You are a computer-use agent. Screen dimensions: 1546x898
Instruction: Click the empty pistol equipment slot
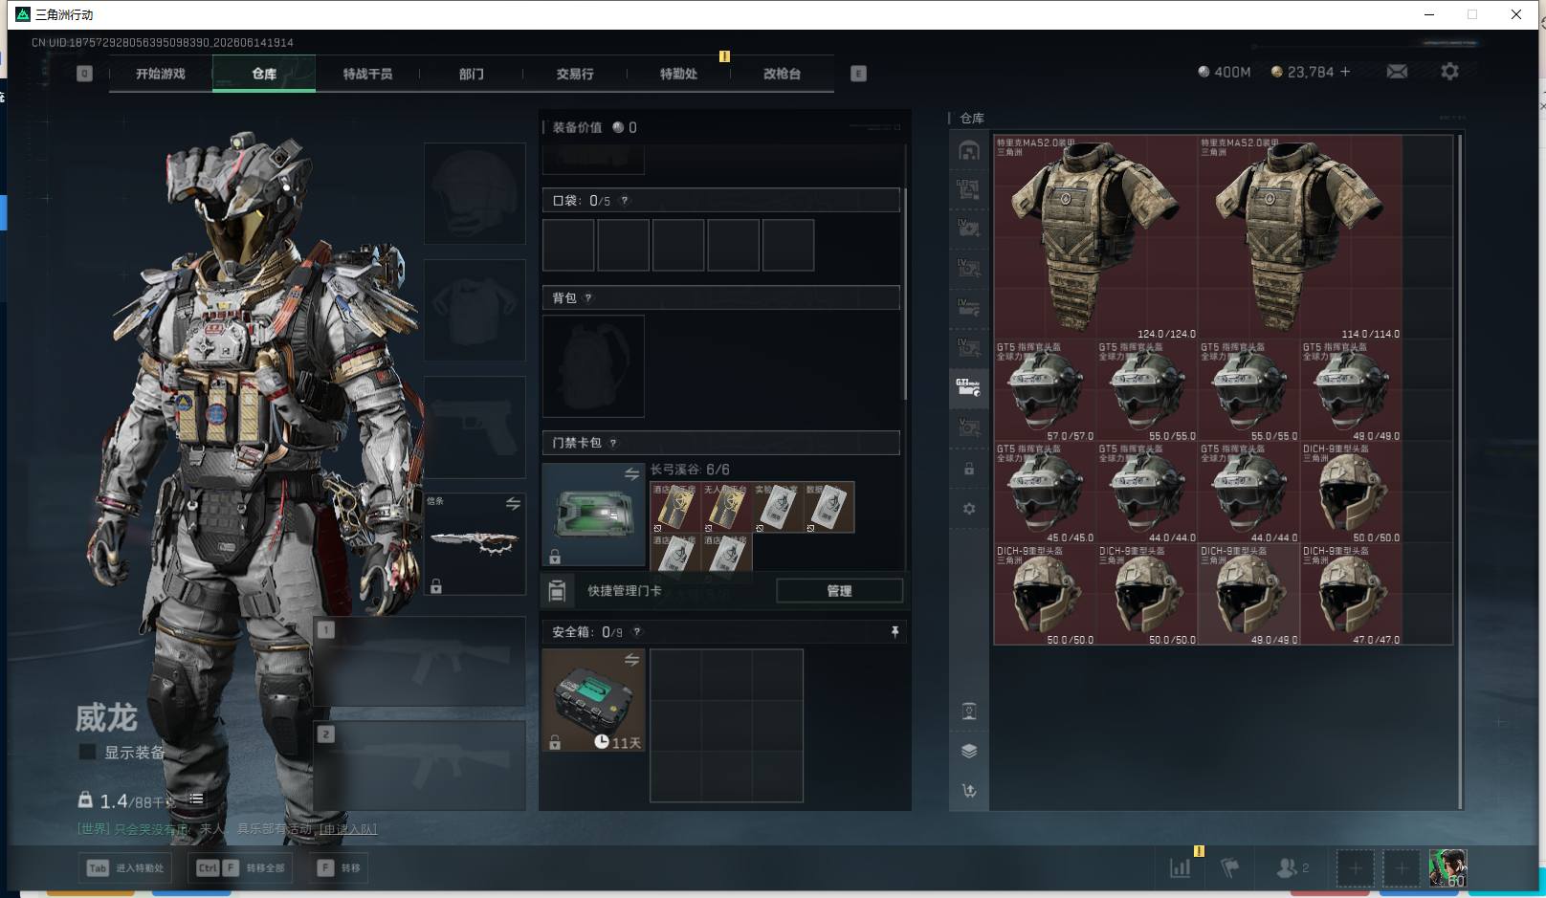pyautogui.click(x=475, y=427)
